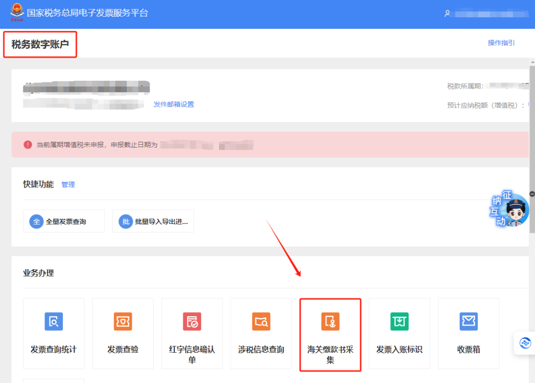The width and height of the screenshot is (535, 383).
Task: Click the 发票入账标识 green icon
Action: [x=400, y=321]
